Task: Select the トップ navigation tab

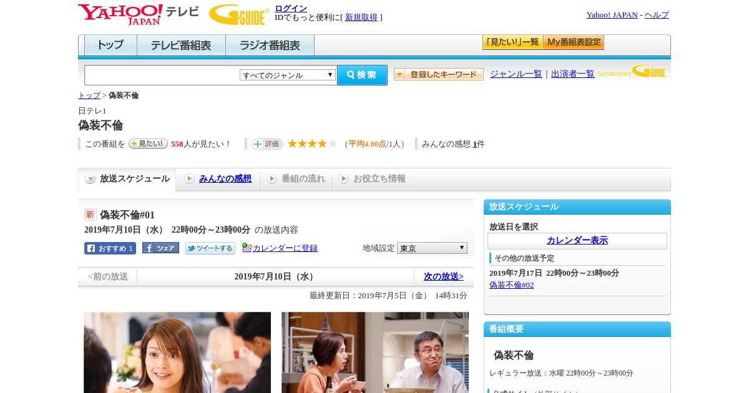Action: coord(110,46)
